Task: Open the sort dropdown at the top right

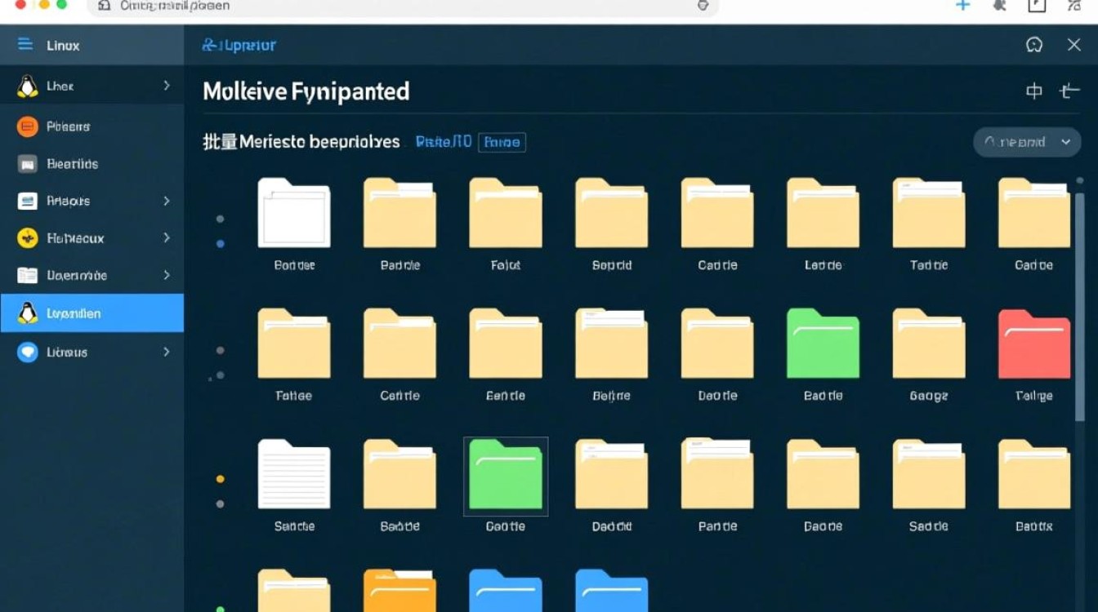Action: 1027,142
